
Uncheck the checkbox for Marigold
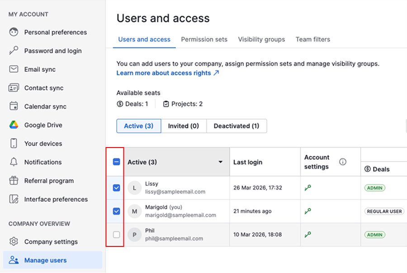tap(116, 211)
